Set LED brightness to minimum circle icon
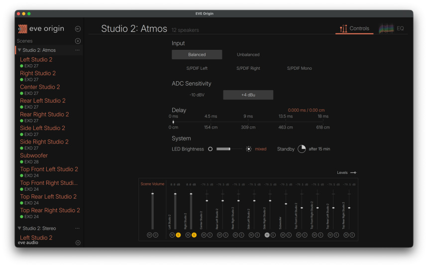The height and width of the screenshot is (267, 428). point(210,149)
